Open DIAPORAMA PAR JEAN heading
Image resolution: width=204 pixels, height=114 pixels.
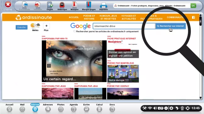point(54,86)
